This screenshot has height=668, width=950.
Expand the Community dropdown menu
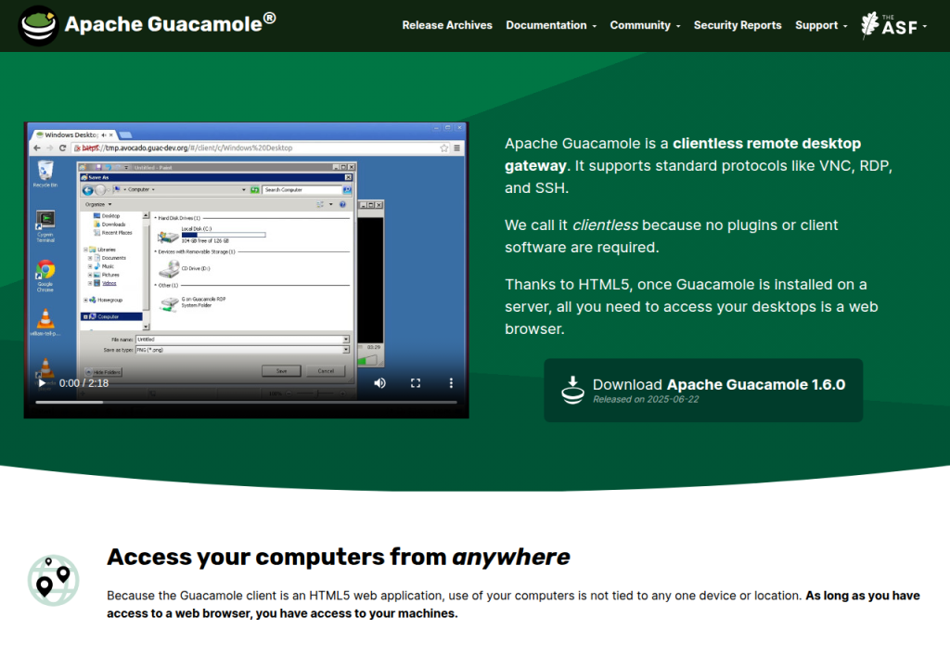(x=645, y=25)
